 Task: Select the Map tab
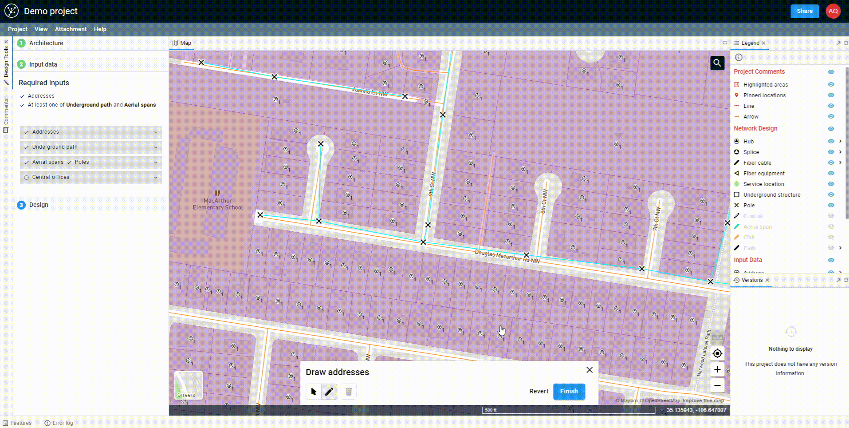pyautogui.click(x=182, y=43)
